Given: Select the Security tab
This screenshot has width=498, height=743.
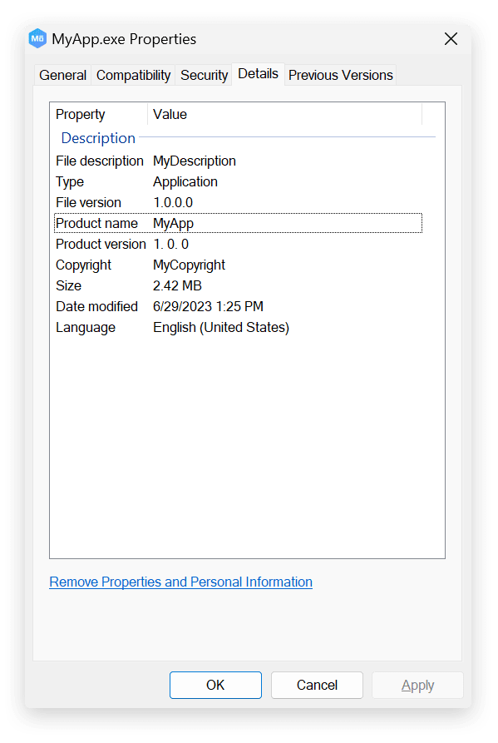Looking at the screenshot, I should (x=204, y=75).
